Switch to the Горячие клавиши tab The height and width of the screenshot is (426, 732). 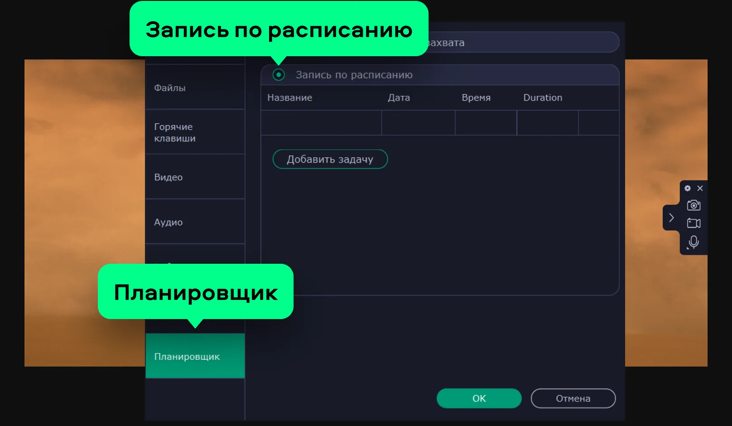coord(195,132)
